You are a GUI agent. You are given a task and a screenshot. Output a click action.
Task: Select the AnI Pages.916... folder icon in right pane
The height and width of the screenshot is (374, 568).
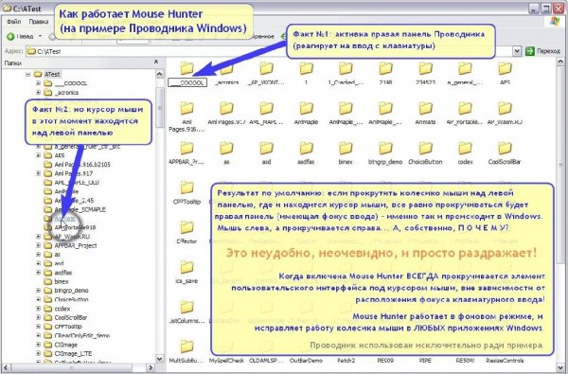pos(187,108)
